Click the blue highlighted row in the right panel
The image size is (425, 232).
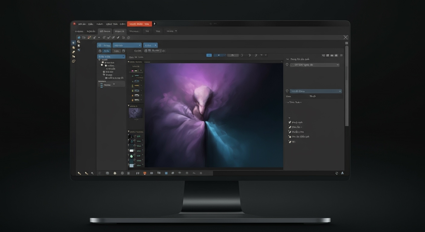[315, 91]
